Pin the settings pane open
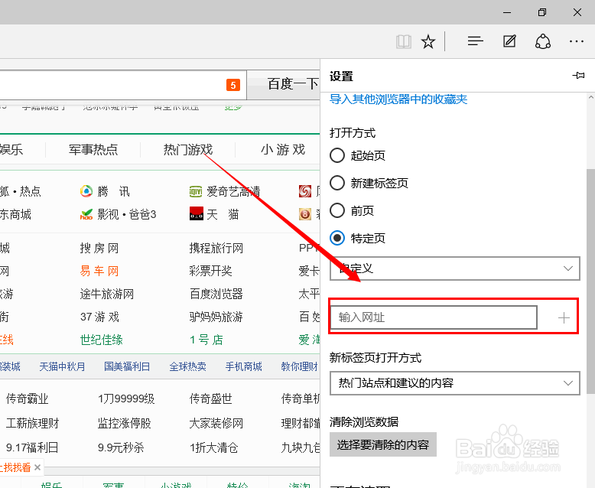Viewport: 595px width, 488px height. 578,76
